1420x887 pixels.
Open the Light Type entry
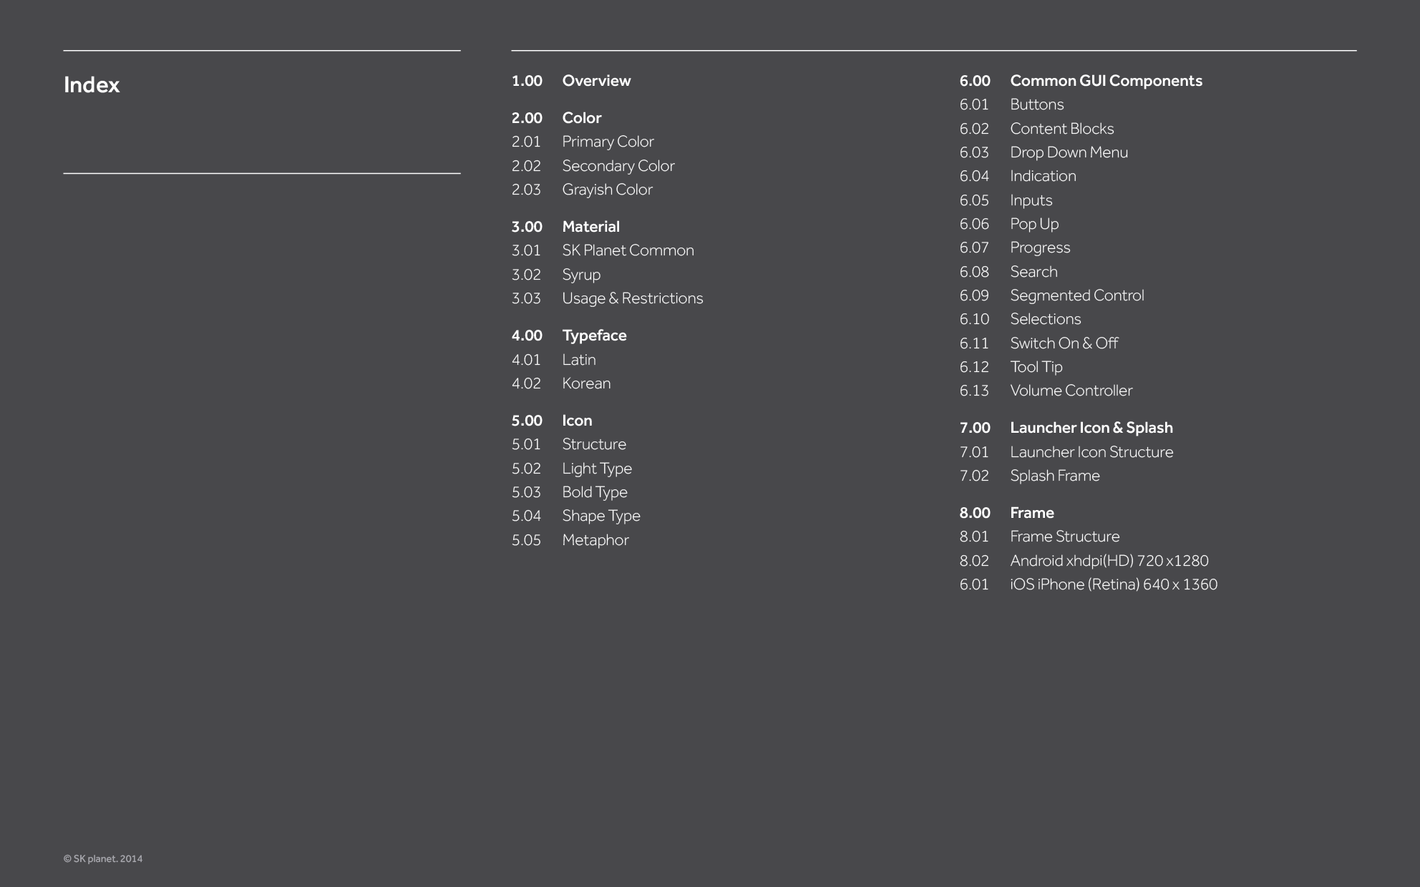[597, 469]
